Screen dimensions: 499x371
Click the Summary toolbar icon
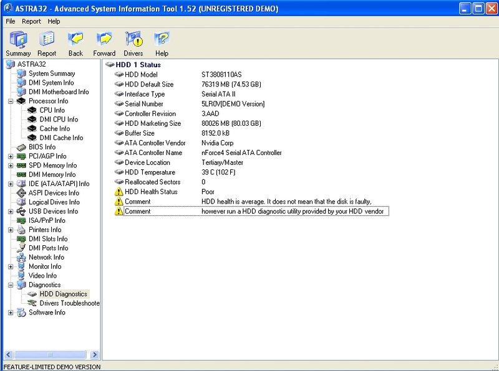(x=18, y=40)
